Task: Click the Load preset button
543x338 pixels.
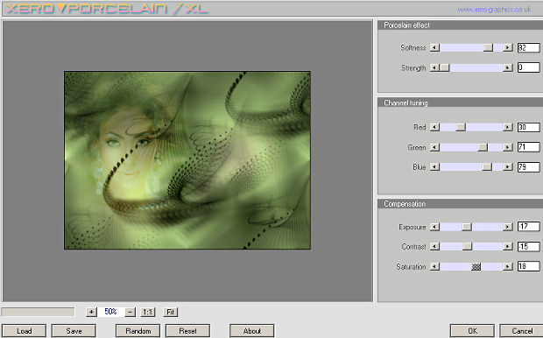Action: [24, 331]
